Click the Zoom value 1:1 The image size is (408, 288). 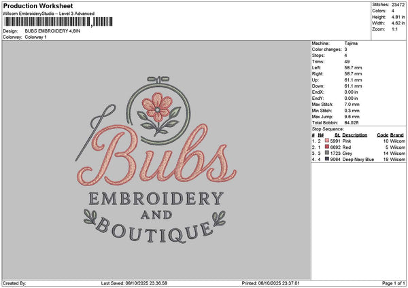[x=394, y=29]
